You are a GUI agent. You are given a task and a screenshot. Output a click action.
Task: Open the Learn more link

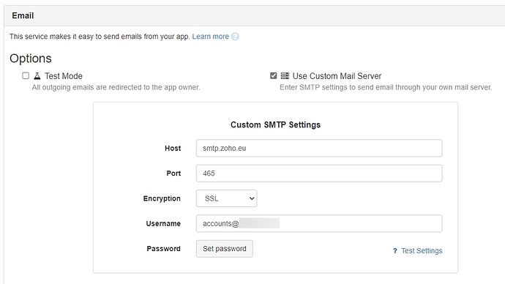click(x=210, y=37)
